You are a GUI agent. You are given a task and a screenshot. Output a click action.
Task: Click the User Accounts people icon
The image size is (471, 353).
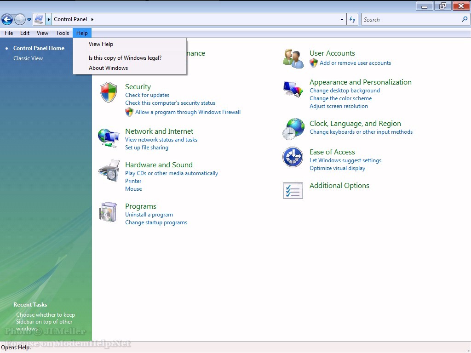click(x=293, y=58)
